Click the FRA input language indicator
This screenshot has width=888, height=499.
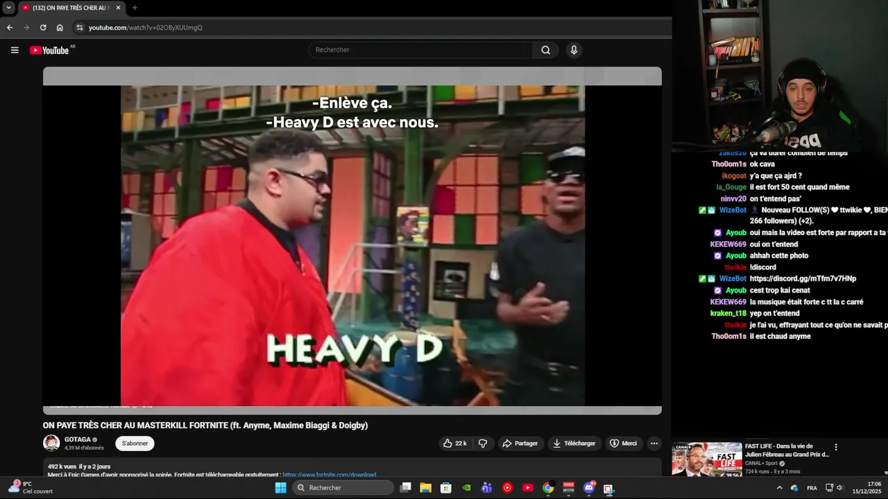point(812,488)
